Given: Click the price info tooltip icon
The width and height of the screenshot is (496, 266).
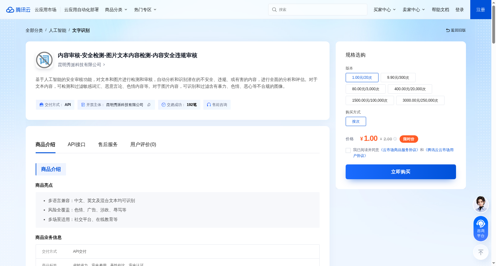Looking at the screenshot, I should [395, 139].
